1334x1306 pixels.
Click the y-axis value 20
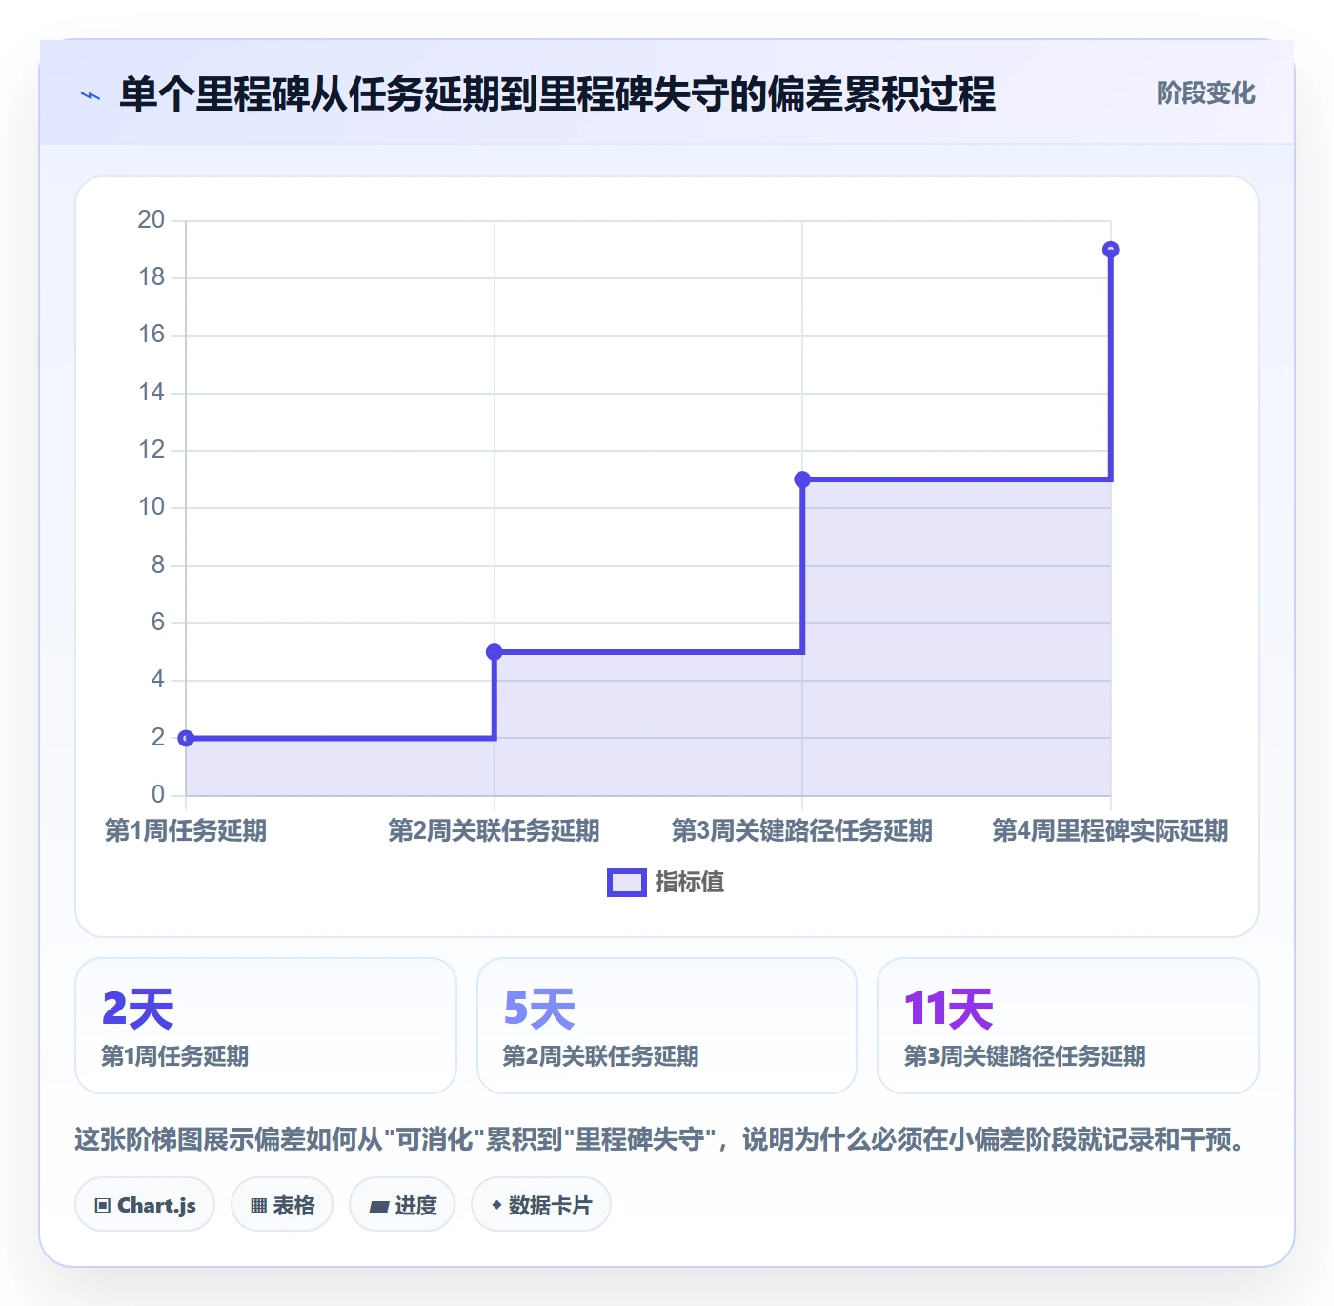coord(152,220)
